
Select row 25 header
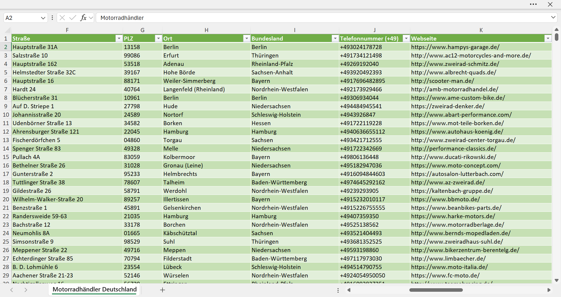(x=6, y=242)
